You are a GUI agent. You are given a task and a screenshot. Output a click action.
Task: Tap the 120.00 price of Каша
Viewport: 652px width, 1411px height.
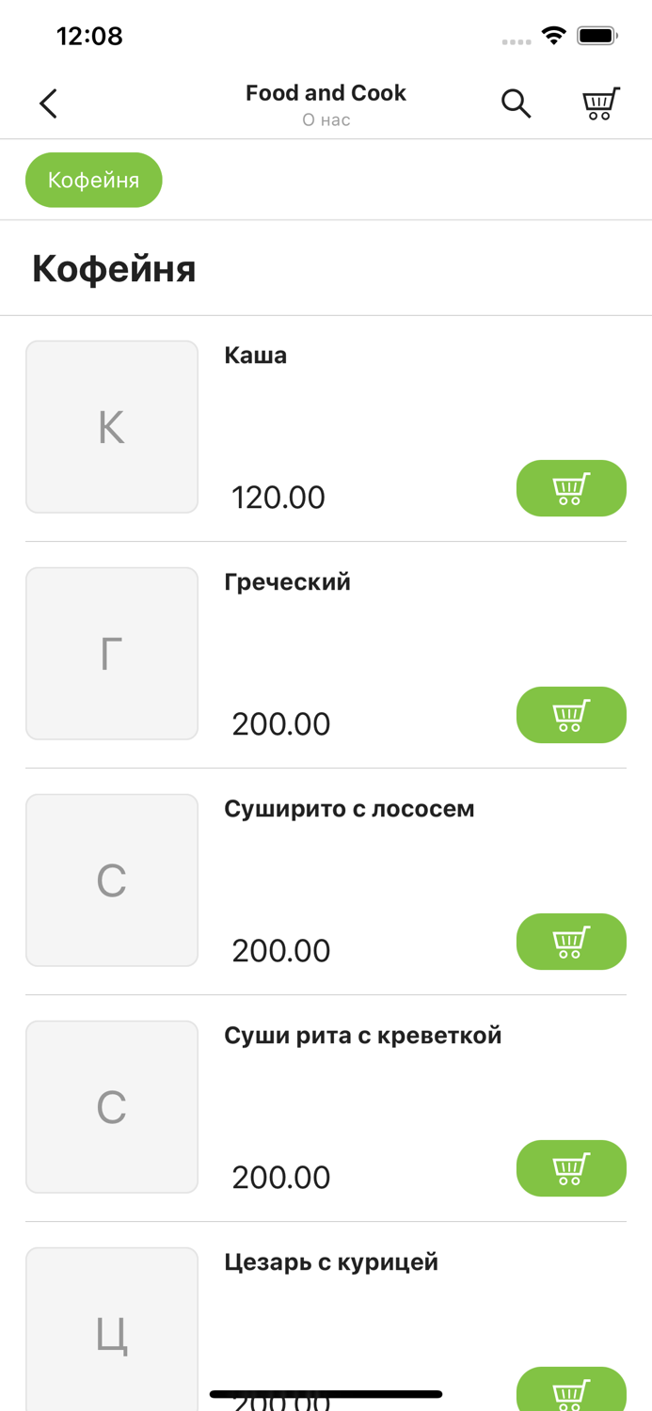(278, 497)
